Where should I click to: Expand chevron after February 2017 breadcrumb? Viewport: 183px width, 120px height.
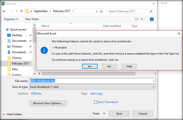point(73,11)
